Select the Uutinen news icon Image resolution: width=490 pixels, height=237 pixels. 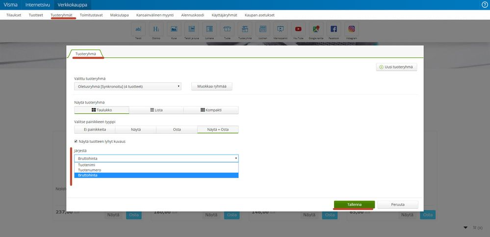[x=263, y=29]
